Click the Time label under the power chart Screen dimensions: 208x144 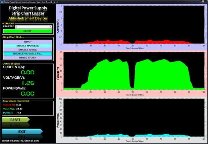pyautogui.click(x=135, y=141)
